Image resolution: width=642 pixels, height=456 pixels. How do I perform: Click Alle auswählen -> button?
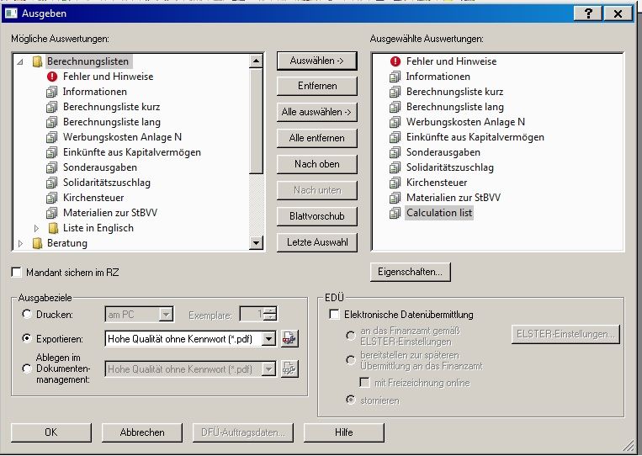317,112
